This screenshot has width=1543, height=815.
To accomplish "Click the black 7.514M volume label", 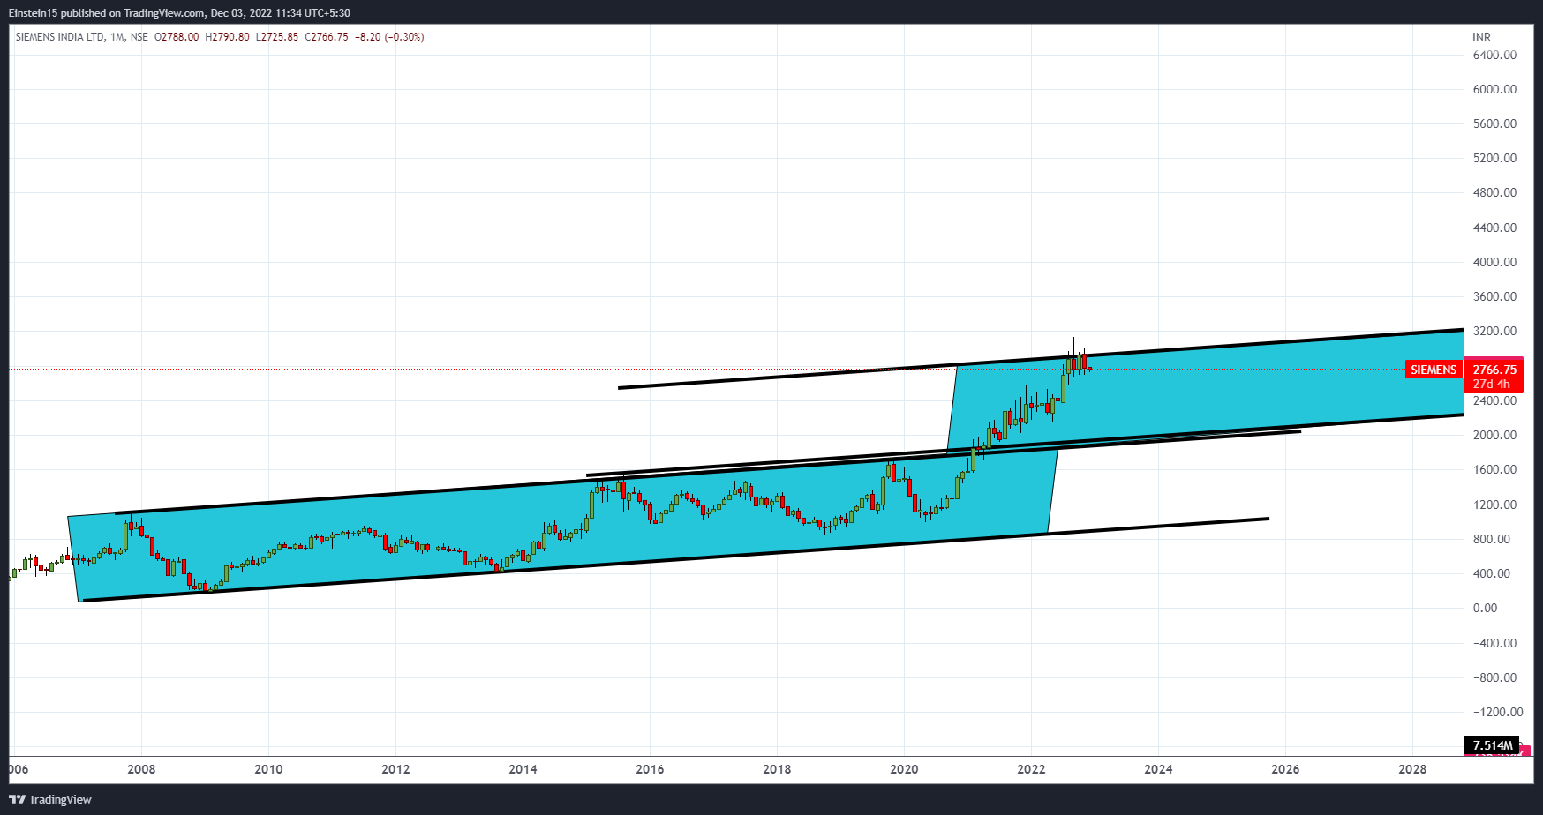I will coord(1492,745).
